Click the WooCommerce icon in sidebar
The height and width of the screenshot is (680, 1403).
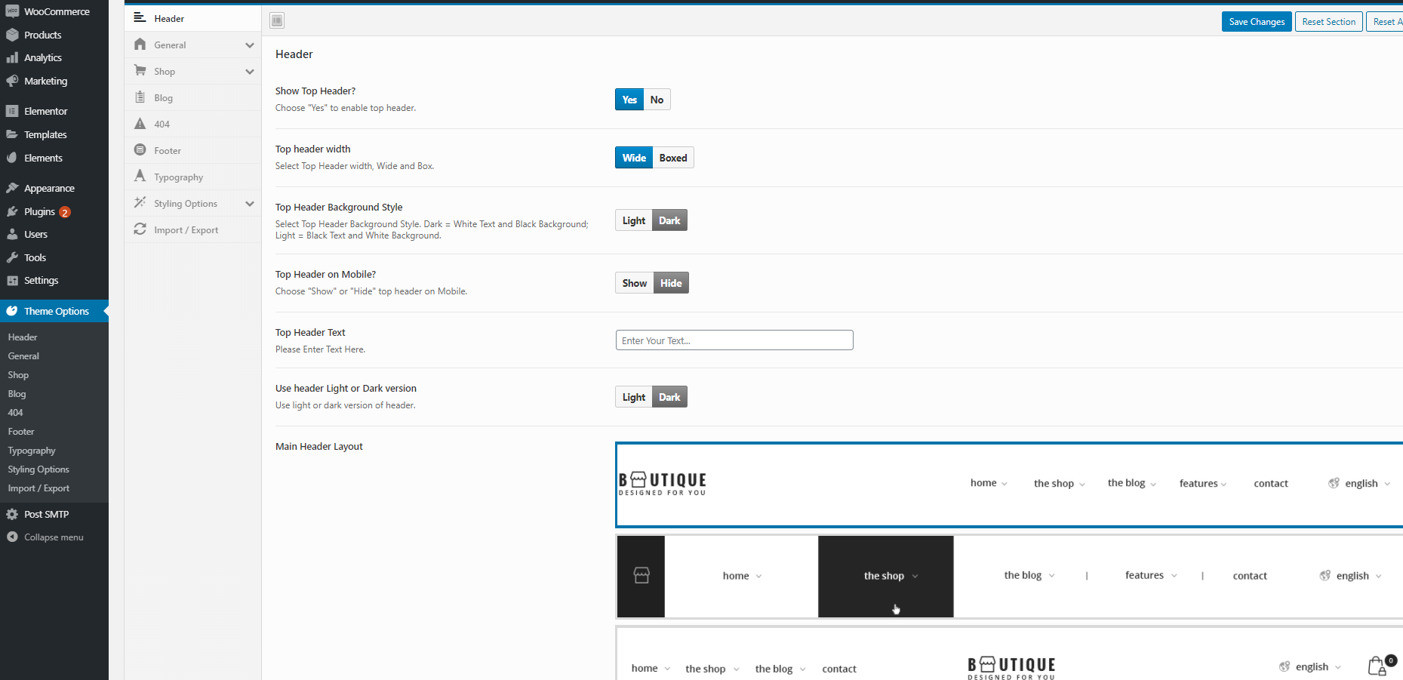tap(12, 11)
